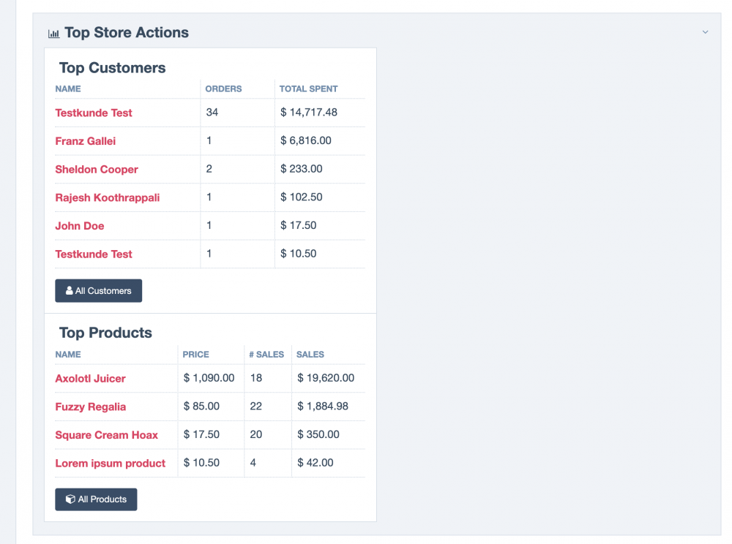
Task: Open Lorem ipsum product link
Action: pyautogui.click(x=111, y=464)
